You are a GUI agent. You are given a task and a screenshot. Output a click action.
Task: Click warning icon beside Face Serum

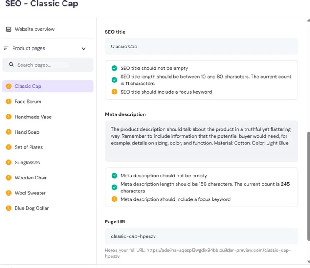9,102
